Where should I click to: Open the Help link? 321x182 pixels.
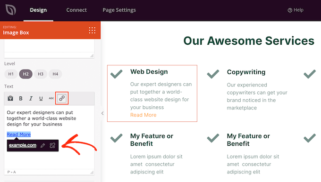pyautogui.click(x=296, y=10)
